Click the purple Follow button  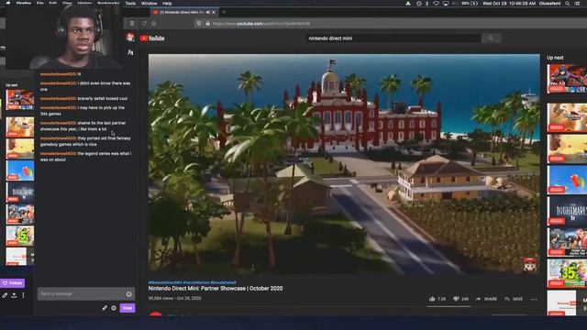pyautogui.click(x=12, y=283)
